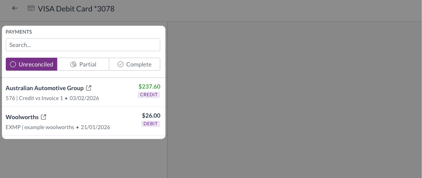Select the Australian Automotive Group payment name

[44, 88]
